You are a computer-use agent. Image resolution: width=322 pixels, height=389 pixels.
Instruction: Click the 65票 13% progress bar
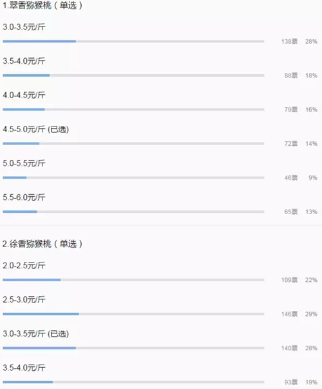pos(133,212)
